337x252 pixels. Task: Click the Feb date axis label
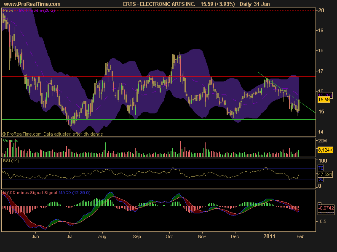click(300, 236)
